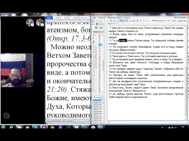189x141 pixels.
Task: Click verse number 23 link
Action: 110,94
